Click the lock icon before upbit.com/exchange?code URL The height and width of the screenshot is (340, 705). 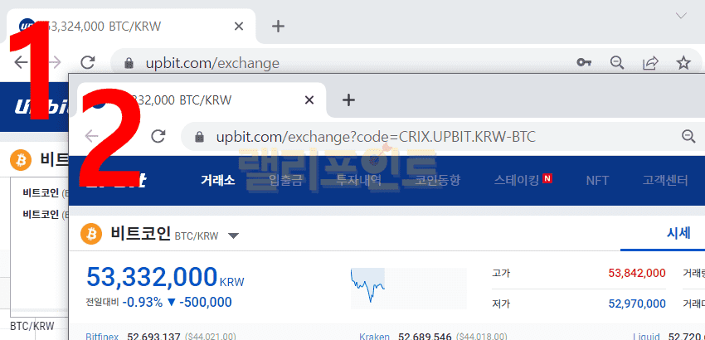(197, 136)
